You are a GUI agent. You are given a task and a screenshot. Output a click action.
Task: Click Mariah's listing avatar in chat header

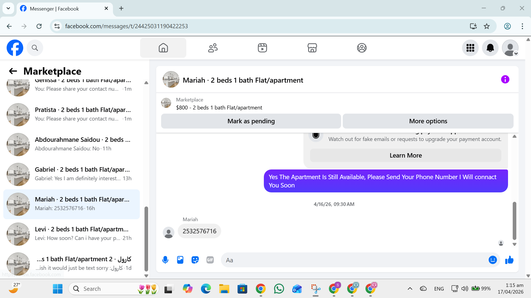(x=171, y=80)
